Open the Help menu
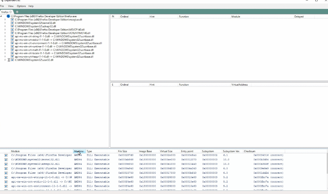Screen dimensions: 328x194 coord(31,6)
